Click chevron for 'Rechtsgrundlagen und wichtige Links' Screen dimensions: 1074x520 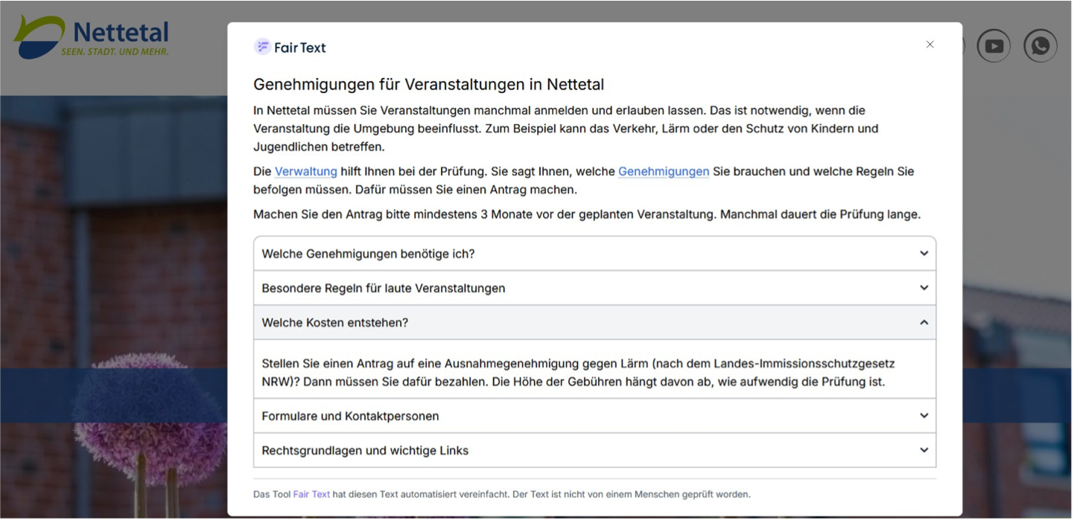click(924, 450)
